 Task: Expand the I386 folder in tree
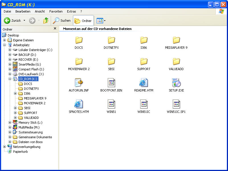point(15,93)
